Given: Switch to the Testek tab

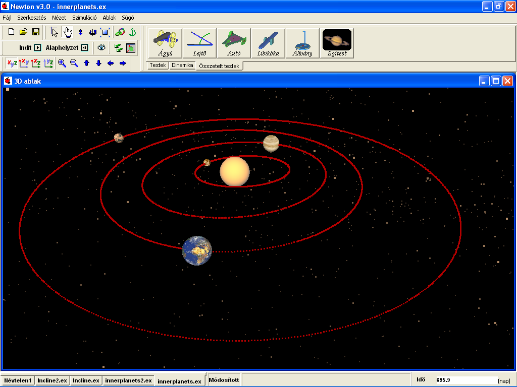Looking at the screenshot, I should click(x=158, y=65).
